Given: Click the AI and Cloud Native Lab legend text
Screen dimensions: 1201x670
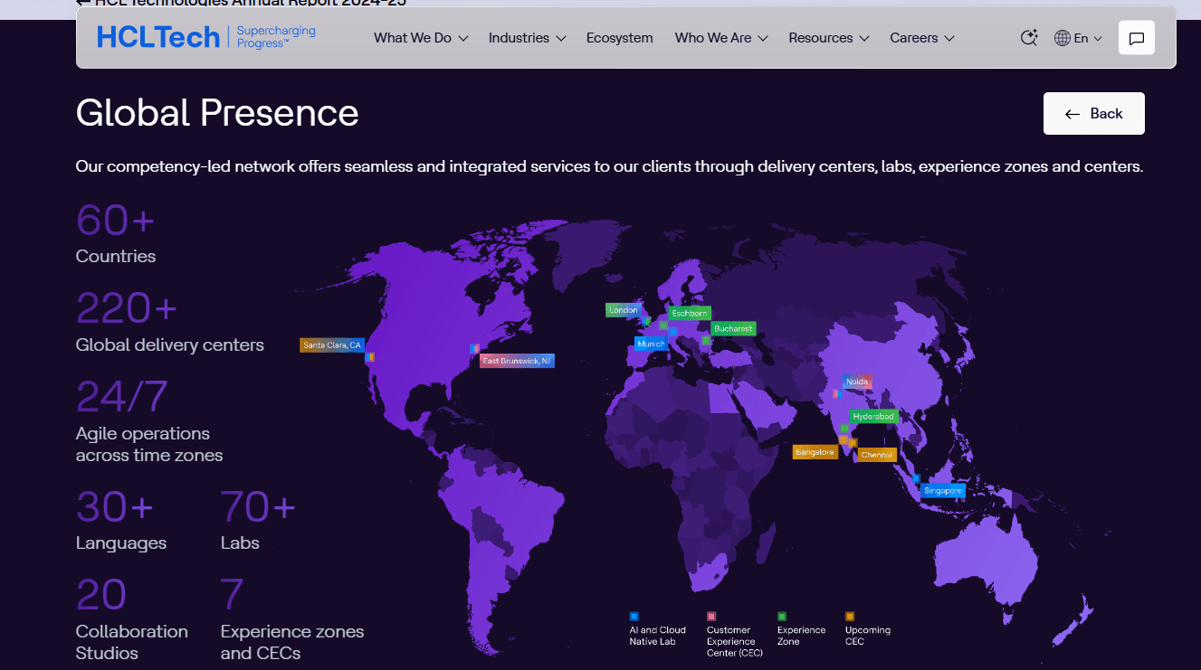Looking at the screenshot, I should pyautogui.click(x=658, y=636).
